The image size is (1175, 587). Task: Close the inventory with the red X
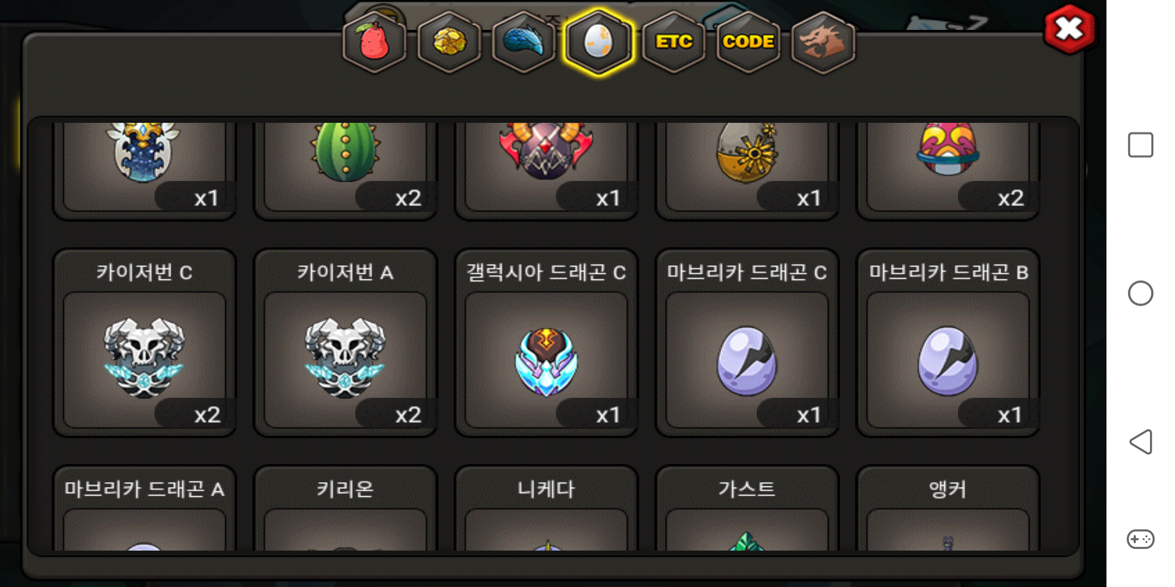[x=1069, y=29]
